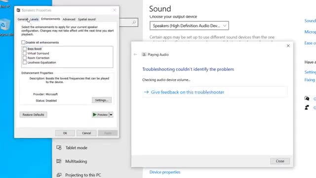Close Speakers Properties with the X button
Viewport: 316px width, 178px height.
click(115, 10)
